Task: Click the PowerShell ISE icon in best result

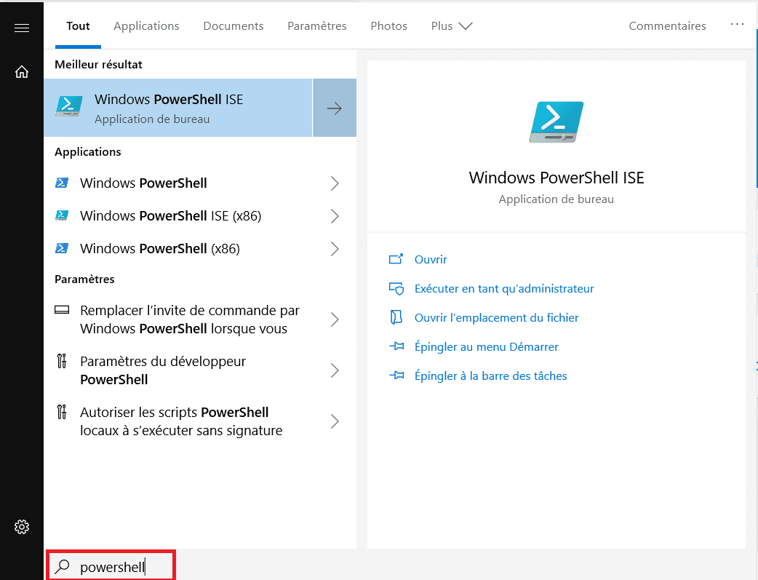Action: (x=68, y=106)
